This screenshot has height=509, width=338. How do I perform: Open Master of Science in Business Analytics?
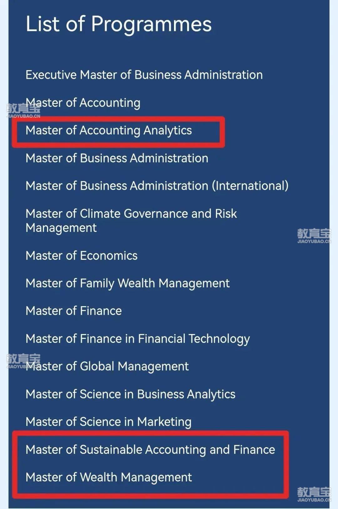tap(131, 394)
